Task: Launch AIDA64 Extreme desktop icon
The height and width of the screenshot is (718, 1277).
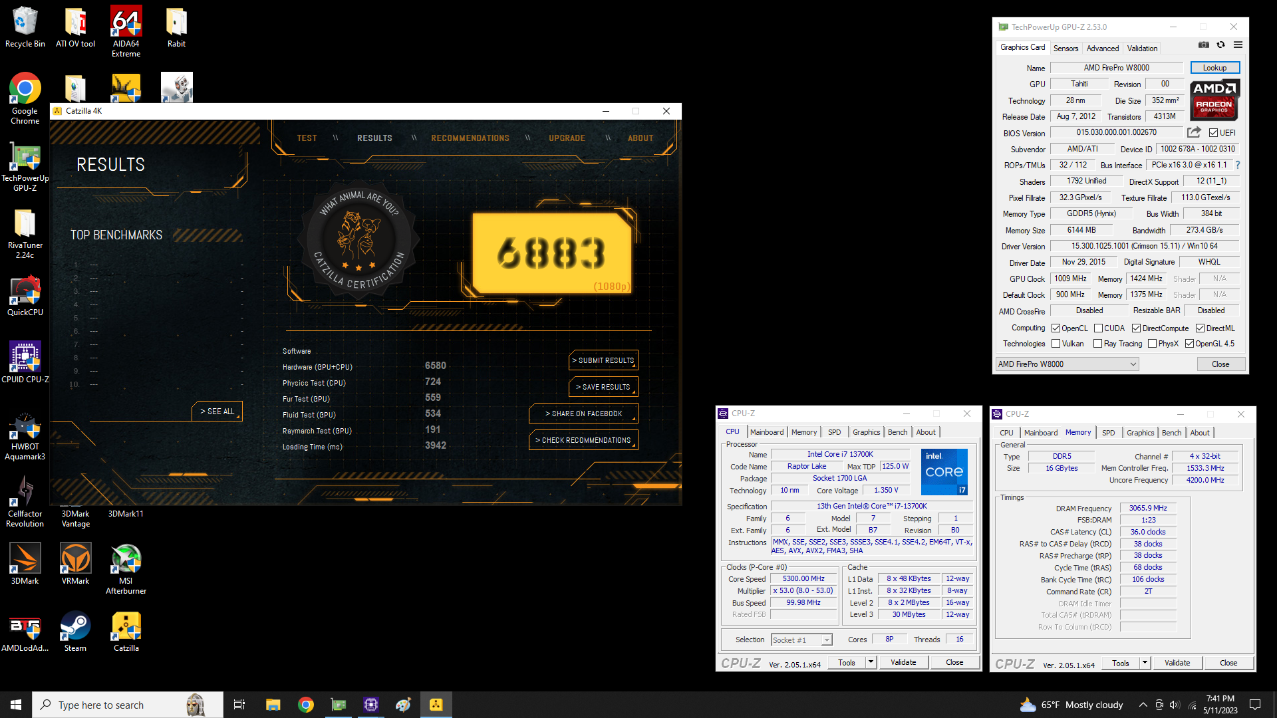Action: click(126, 32)
